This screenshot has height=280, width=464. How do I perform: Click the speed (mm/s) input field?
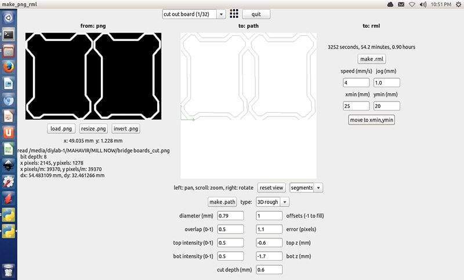(x=356, y=83)
